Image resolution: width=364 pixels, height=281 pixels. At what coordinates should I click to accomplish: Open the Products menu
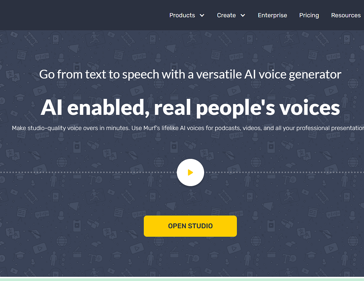tap(182, 15)
